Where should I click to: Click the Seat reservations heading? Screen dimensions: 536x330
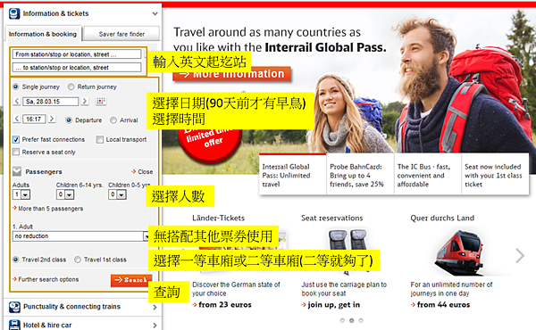332,218
